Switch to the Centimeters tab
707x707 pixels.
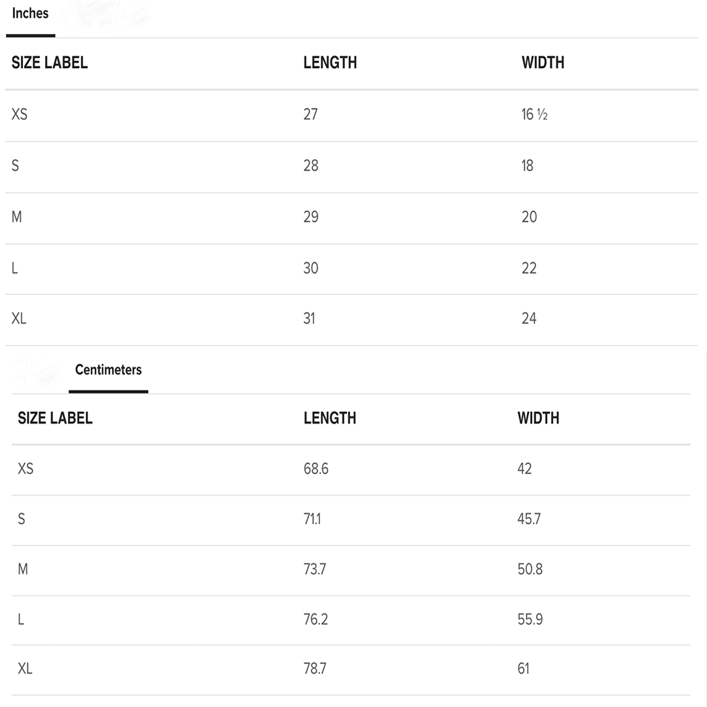click(x=108, y=370)
